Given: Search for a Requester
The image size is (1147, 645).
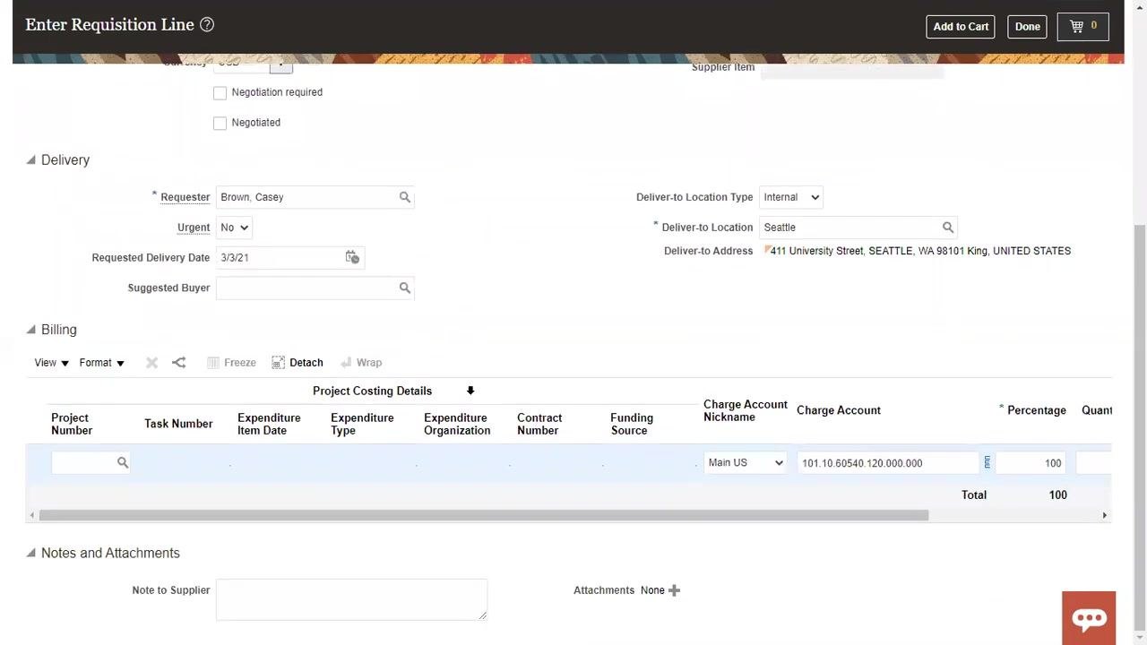Looking at the screenshot, I should 404,197.
